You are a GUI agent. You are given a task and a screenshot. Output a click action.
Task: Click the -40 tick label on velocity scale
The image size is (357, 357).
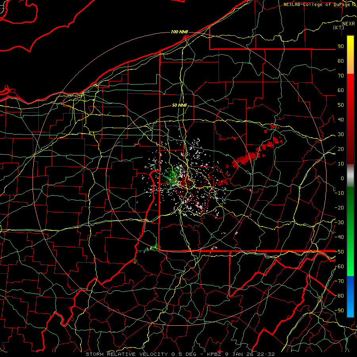coord(339,237)
